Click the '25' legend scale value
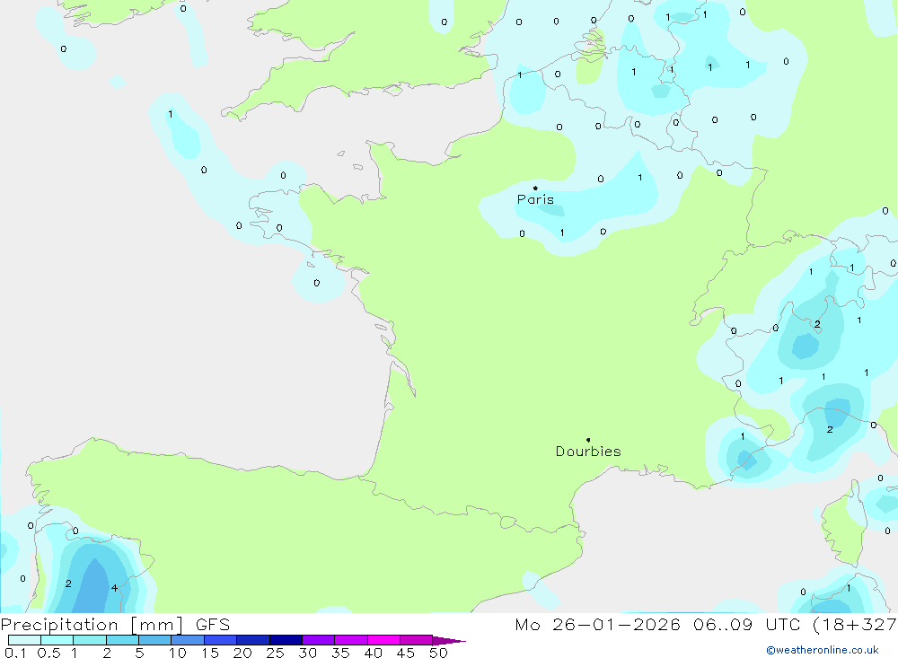 point(276,653)
